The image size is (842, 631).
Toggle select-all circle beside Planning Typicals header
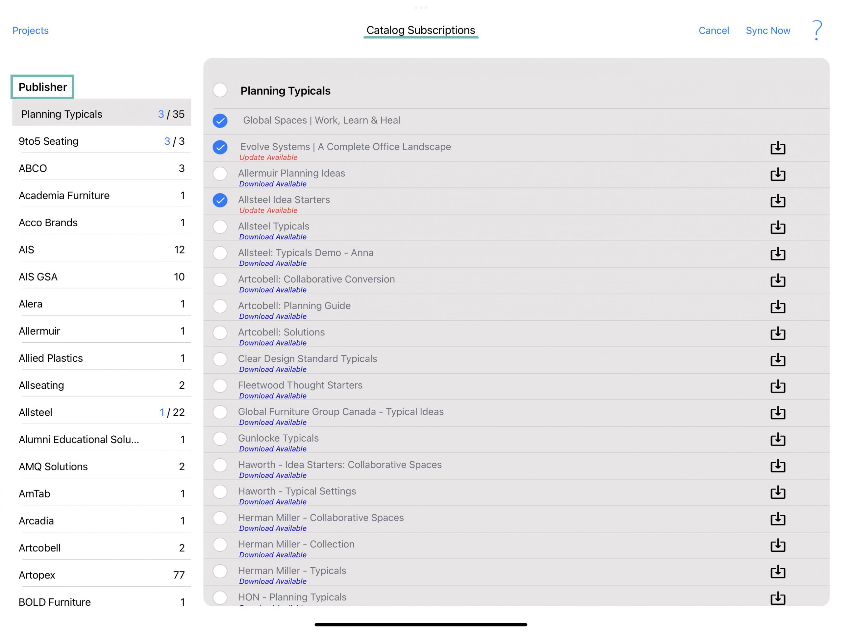tap(220, 90)
